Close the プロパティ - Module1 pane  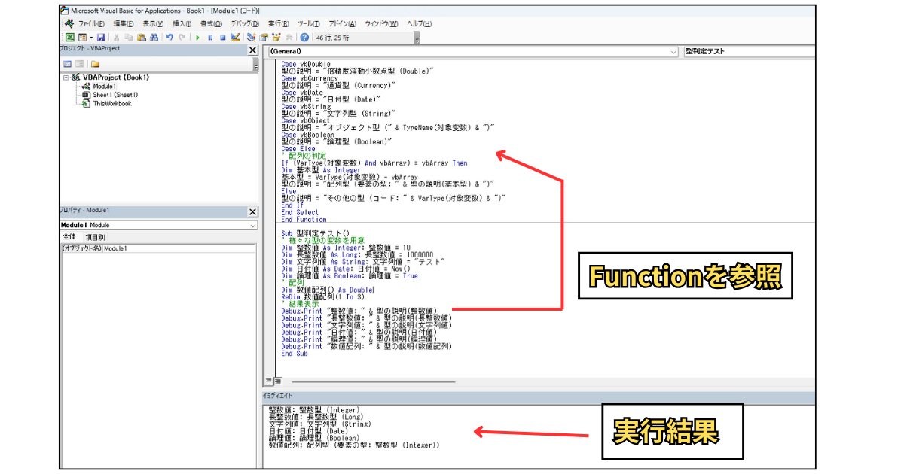click(253, 211)
